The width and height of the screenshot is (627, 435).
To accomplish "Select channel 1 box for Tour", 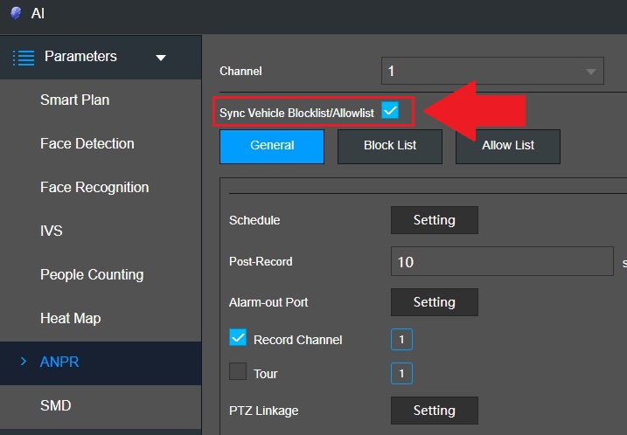I will pyautogui.click(x=401, y=374).
